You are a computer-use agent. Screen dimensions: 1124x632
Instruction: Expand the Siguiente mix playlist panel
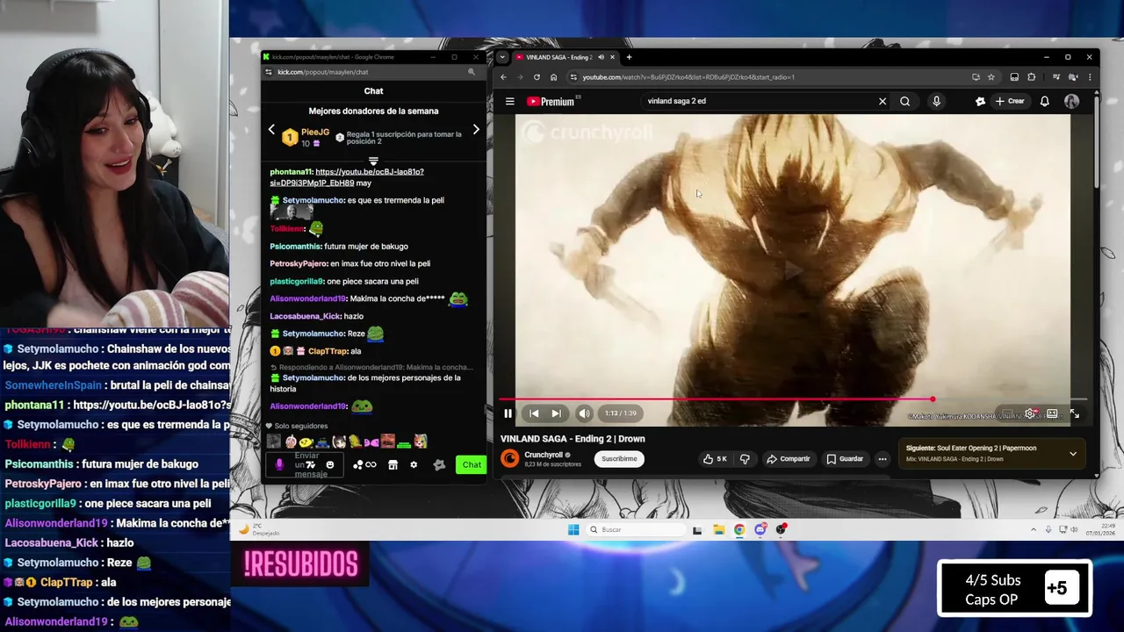point(1072,454)
